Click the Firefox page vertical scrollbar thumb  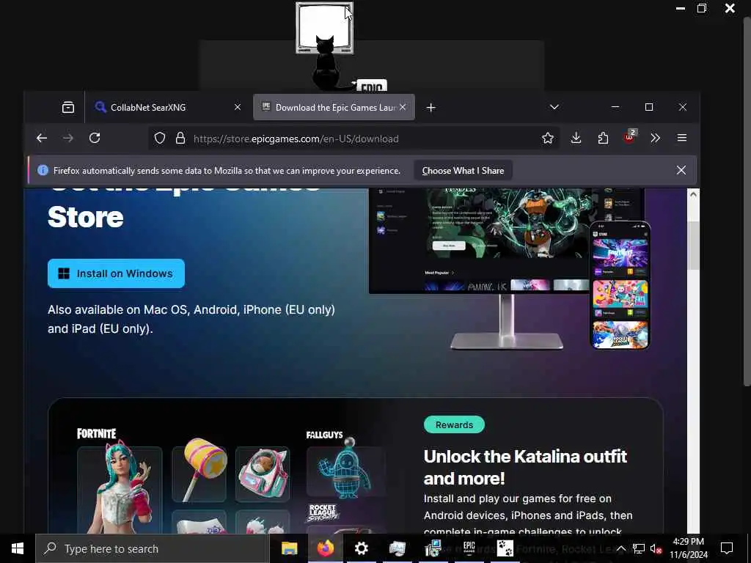693,246
